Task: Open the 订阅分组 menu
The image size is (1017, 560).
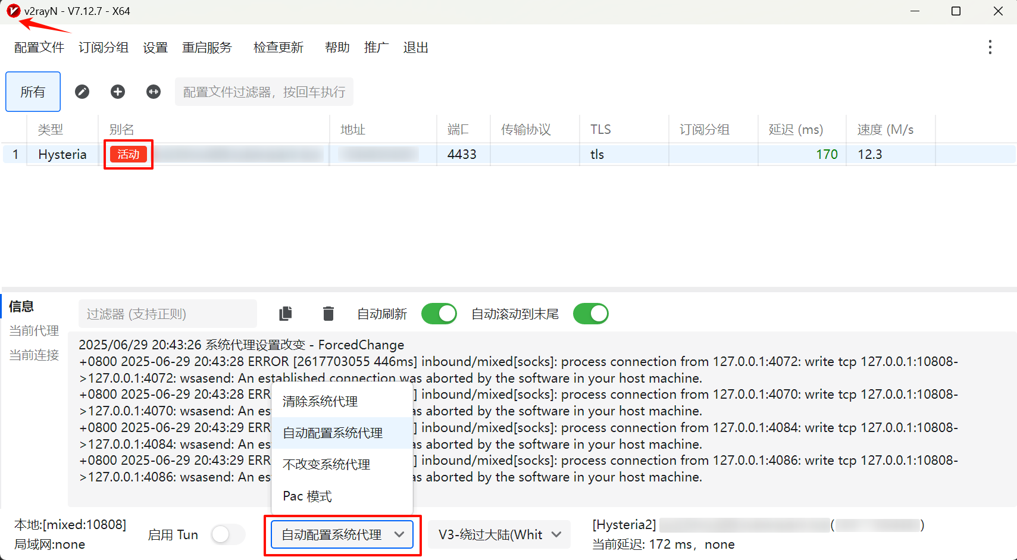Action: (x=104, y=48)
